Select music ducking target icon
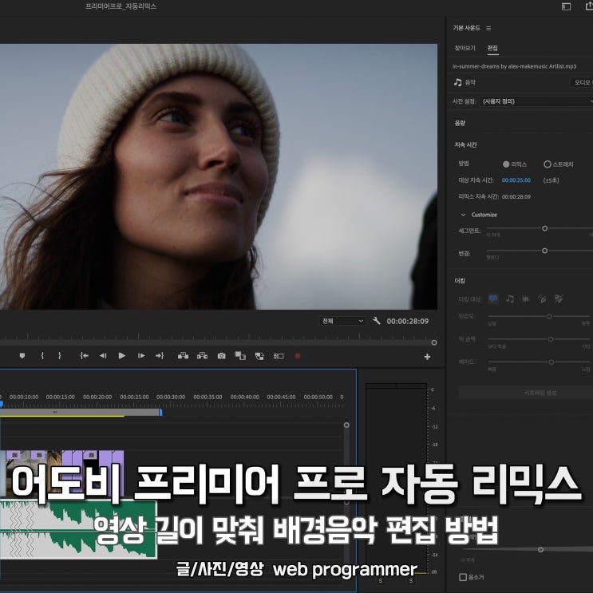The height and width of the screenshot is (593, 593). pyautogui.click(x=510, y=298)
